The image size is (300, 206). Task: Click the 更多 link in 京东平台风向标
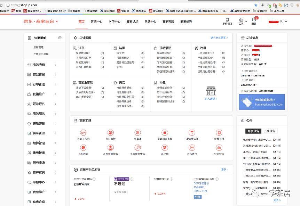coord(224,170)
